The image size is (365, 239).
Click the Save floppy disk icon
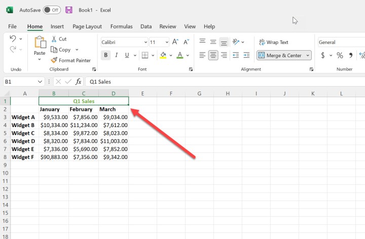click(69, 10)
